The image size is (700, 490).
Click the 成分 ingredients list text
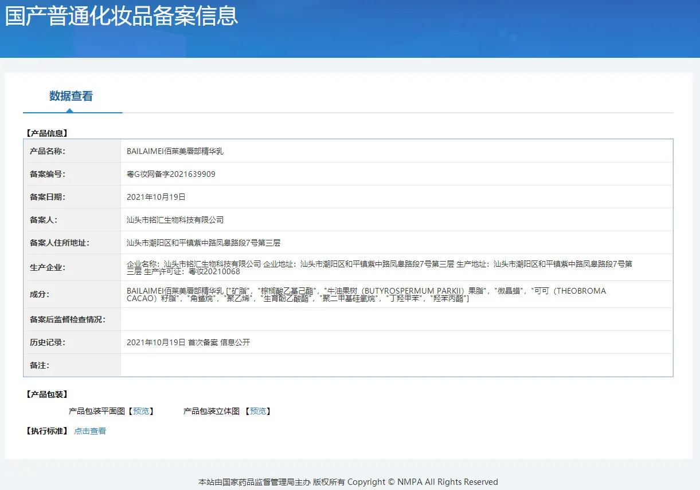366,294
